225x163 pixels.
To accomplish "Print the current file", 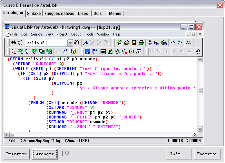I will pyautogui.click(x=141, y=43).
